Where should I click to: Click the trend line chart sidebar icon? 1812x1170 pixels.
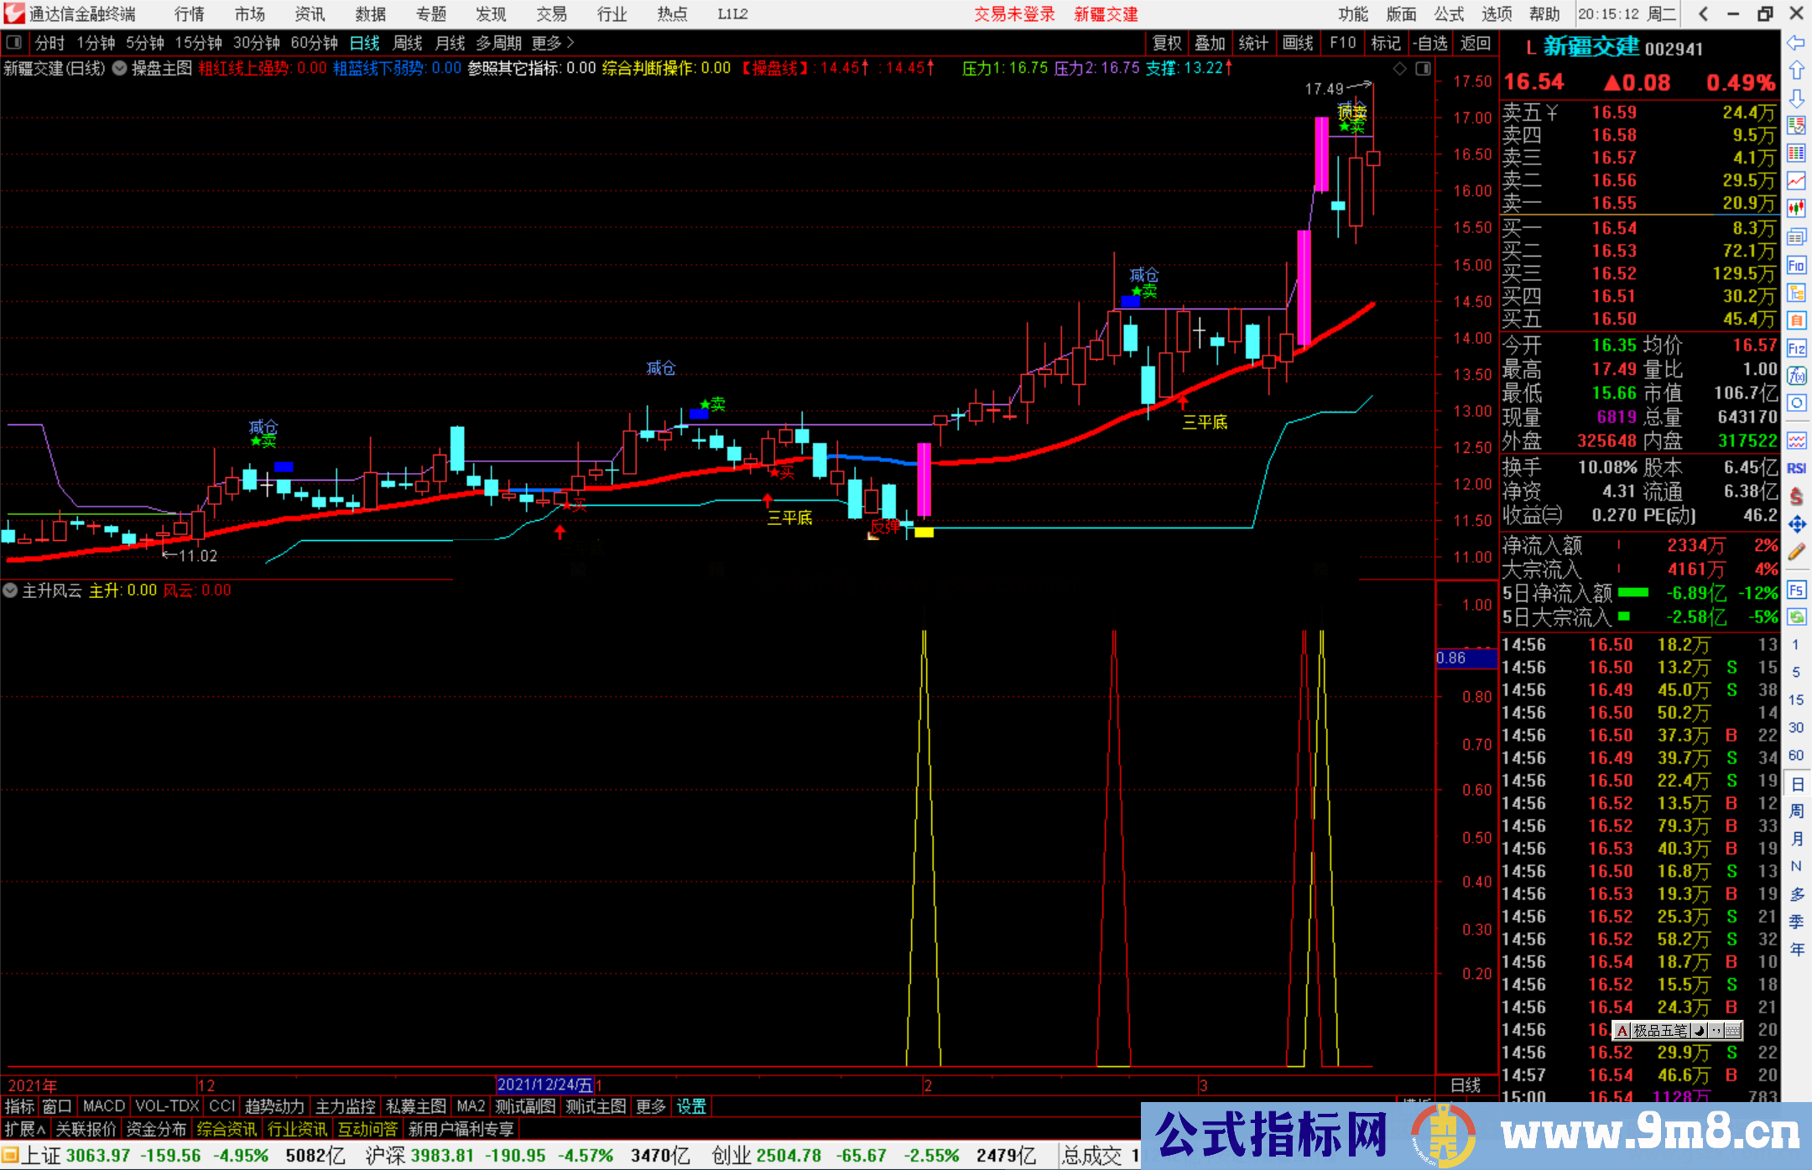tap(1796, 180)
